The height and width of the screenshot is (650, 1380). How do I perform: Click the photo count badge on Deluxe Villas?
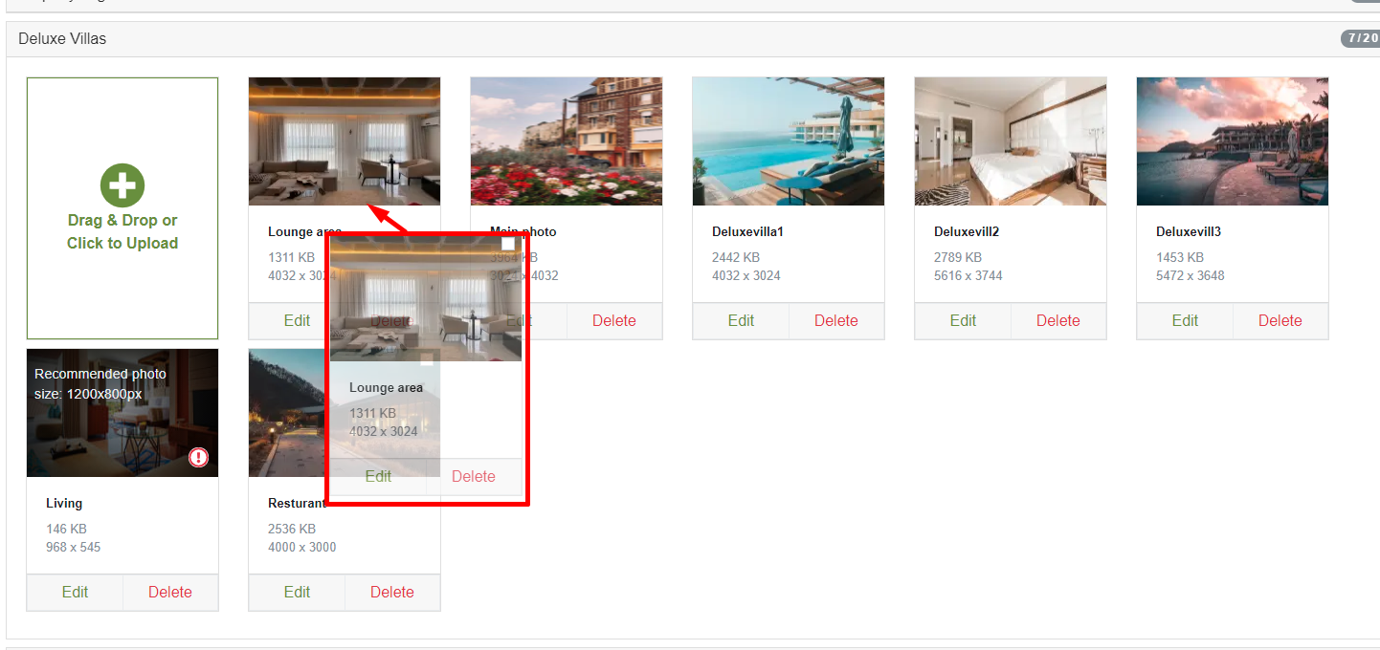click(x=1360, y=38)
